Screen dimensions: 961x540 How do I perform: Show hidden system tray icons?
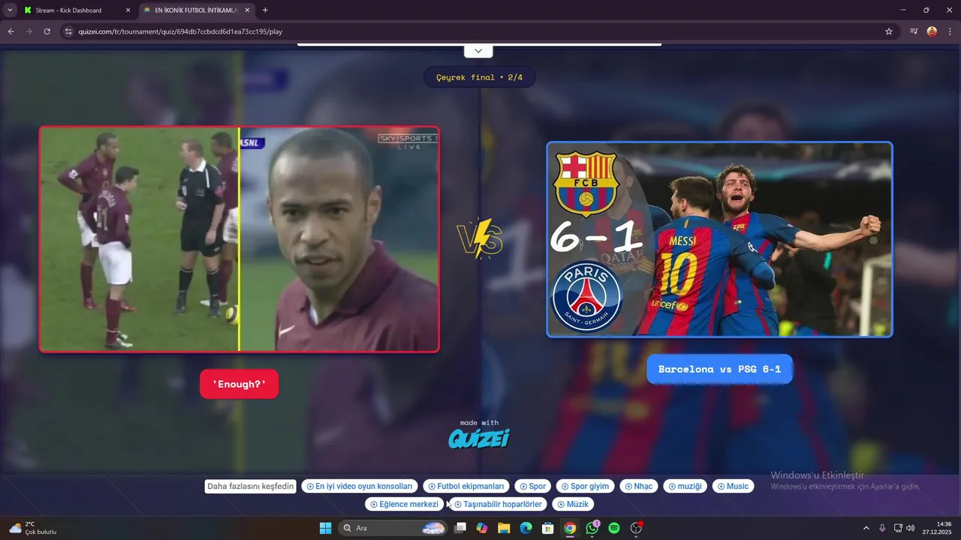(x=866, y=528)
